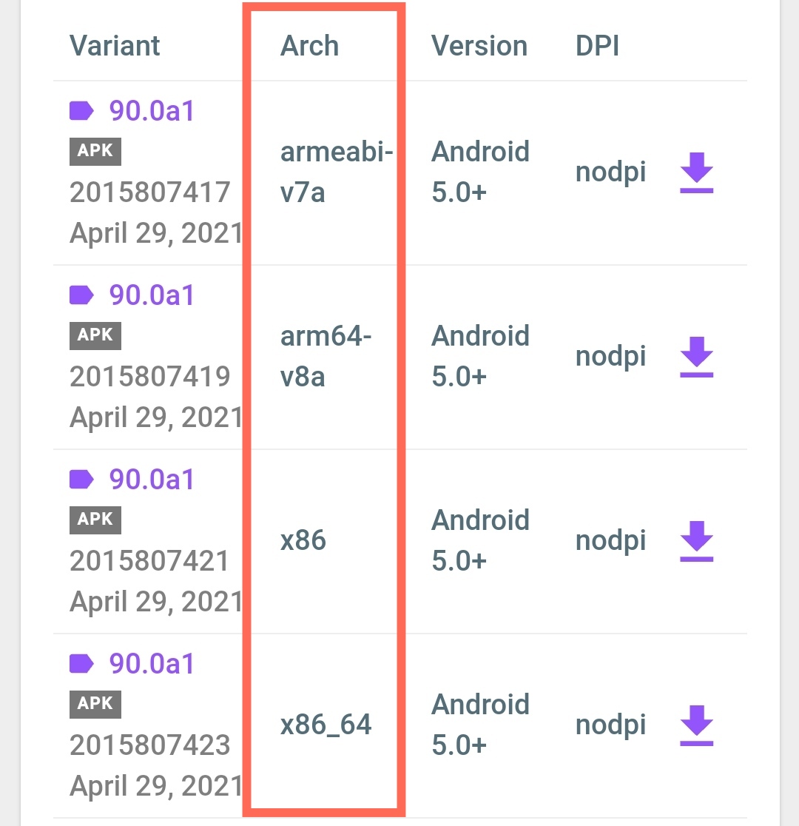The width and height of the screenshot is (799, 826).
Task: Click tag icon beside variant 2015807423
Action: click(x=81, y=664)
